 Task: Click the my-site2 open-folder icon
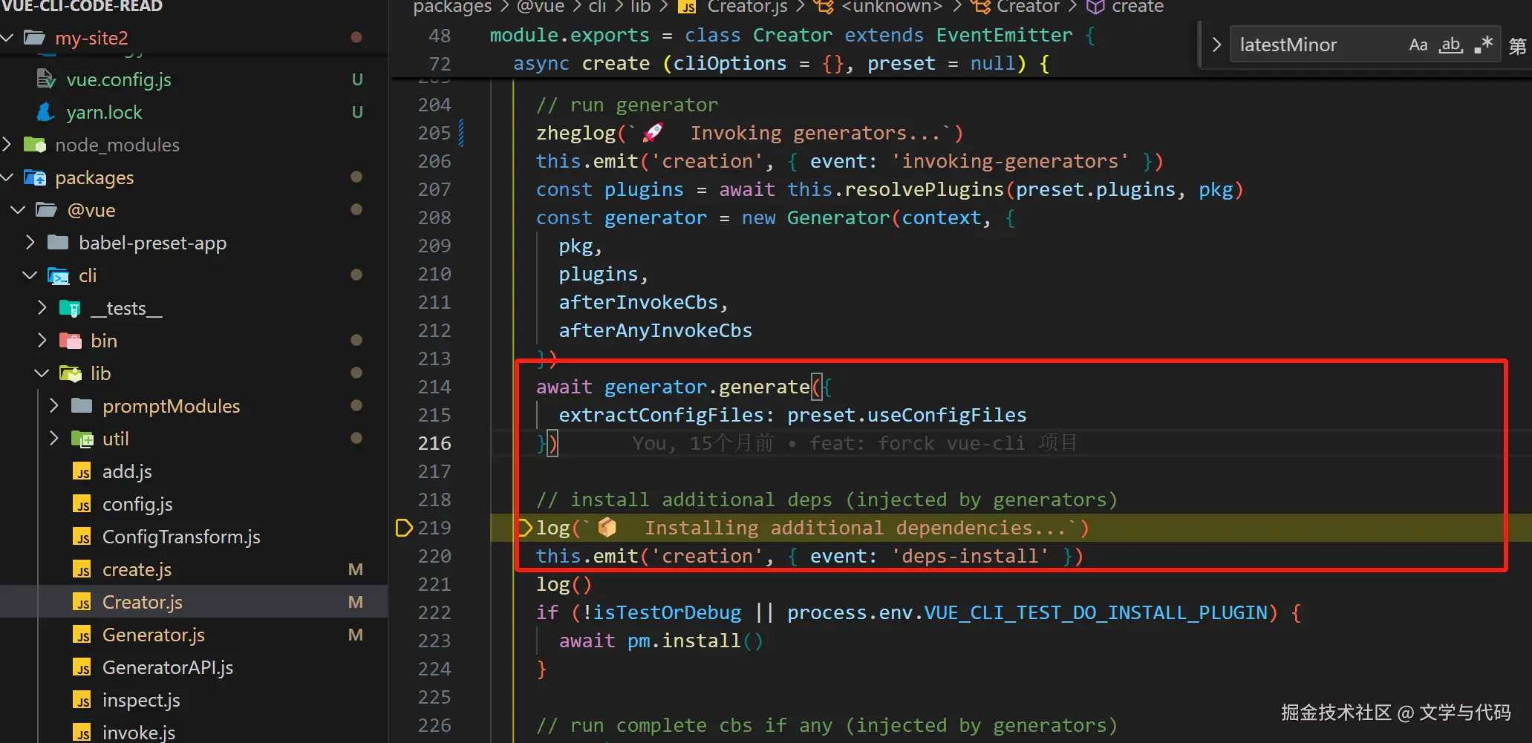[34, 37]
